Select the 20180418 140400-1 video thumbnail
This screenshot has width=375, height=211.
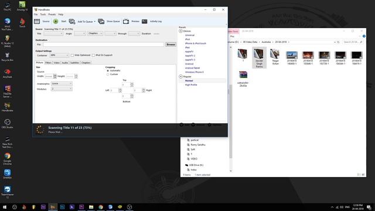[x=292, y=58]
